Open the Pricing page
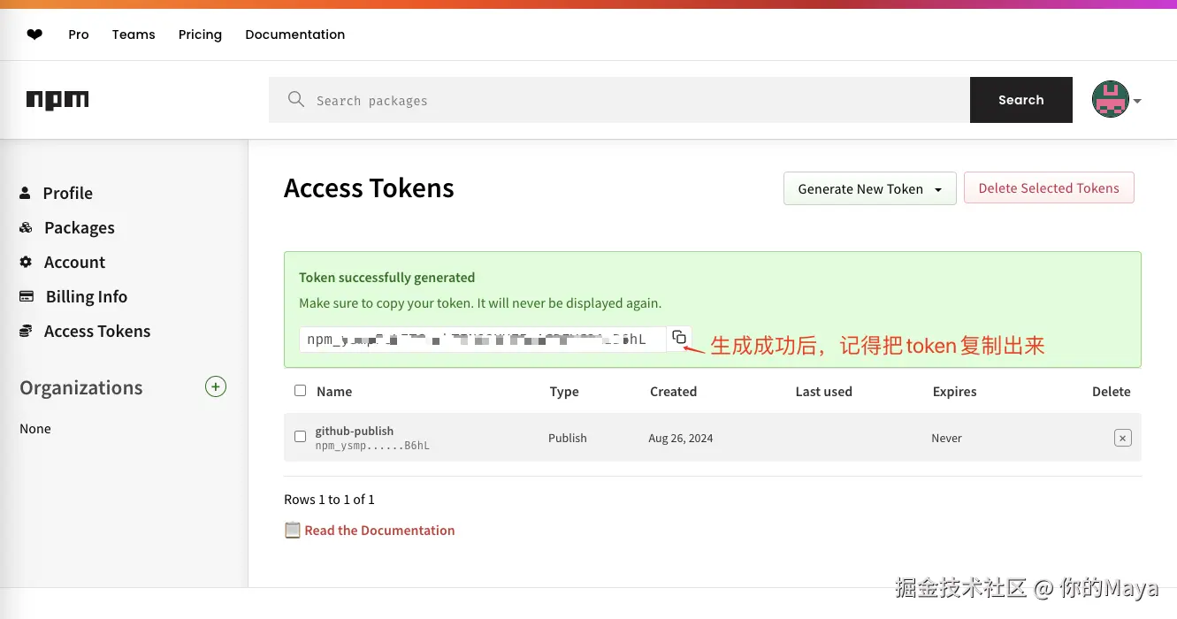1177x619 pixels. click(x=200, y=34)
